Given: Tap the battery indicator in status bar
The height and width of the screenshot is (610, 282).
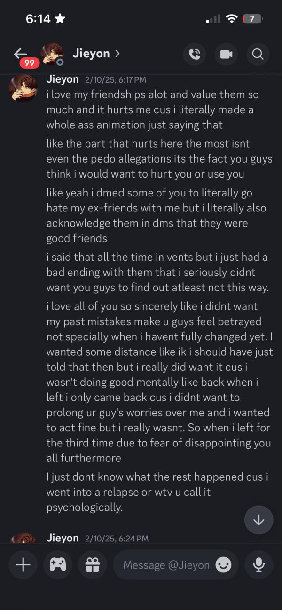Looking at the screenshot, I should click(252, 19).
